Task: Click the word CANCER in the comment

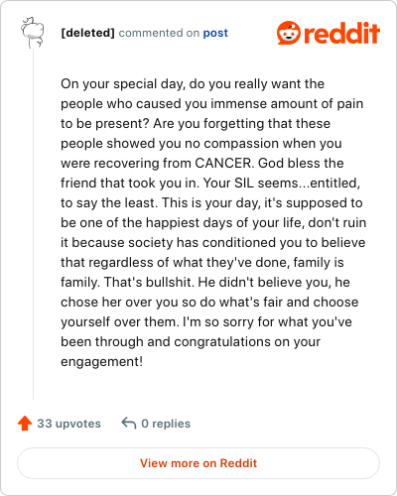Action: pos(222,163)
